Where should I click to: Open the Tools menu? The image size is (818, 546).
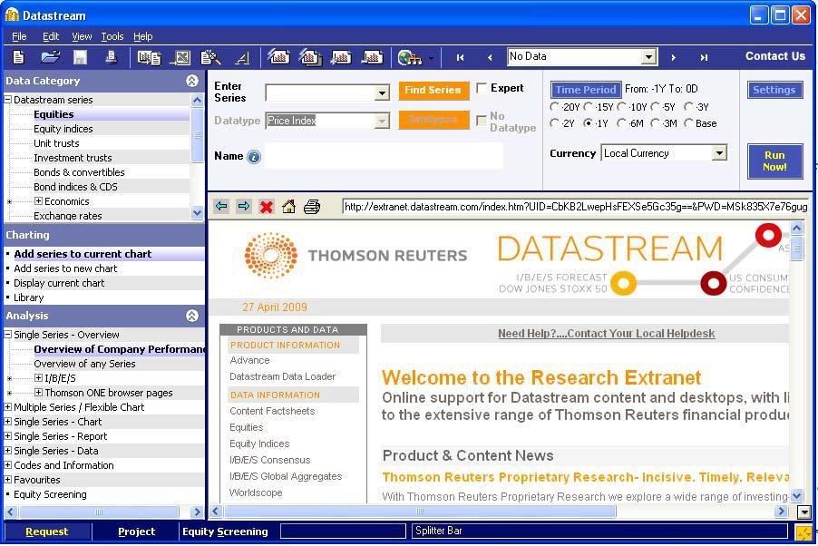point(112,36)
